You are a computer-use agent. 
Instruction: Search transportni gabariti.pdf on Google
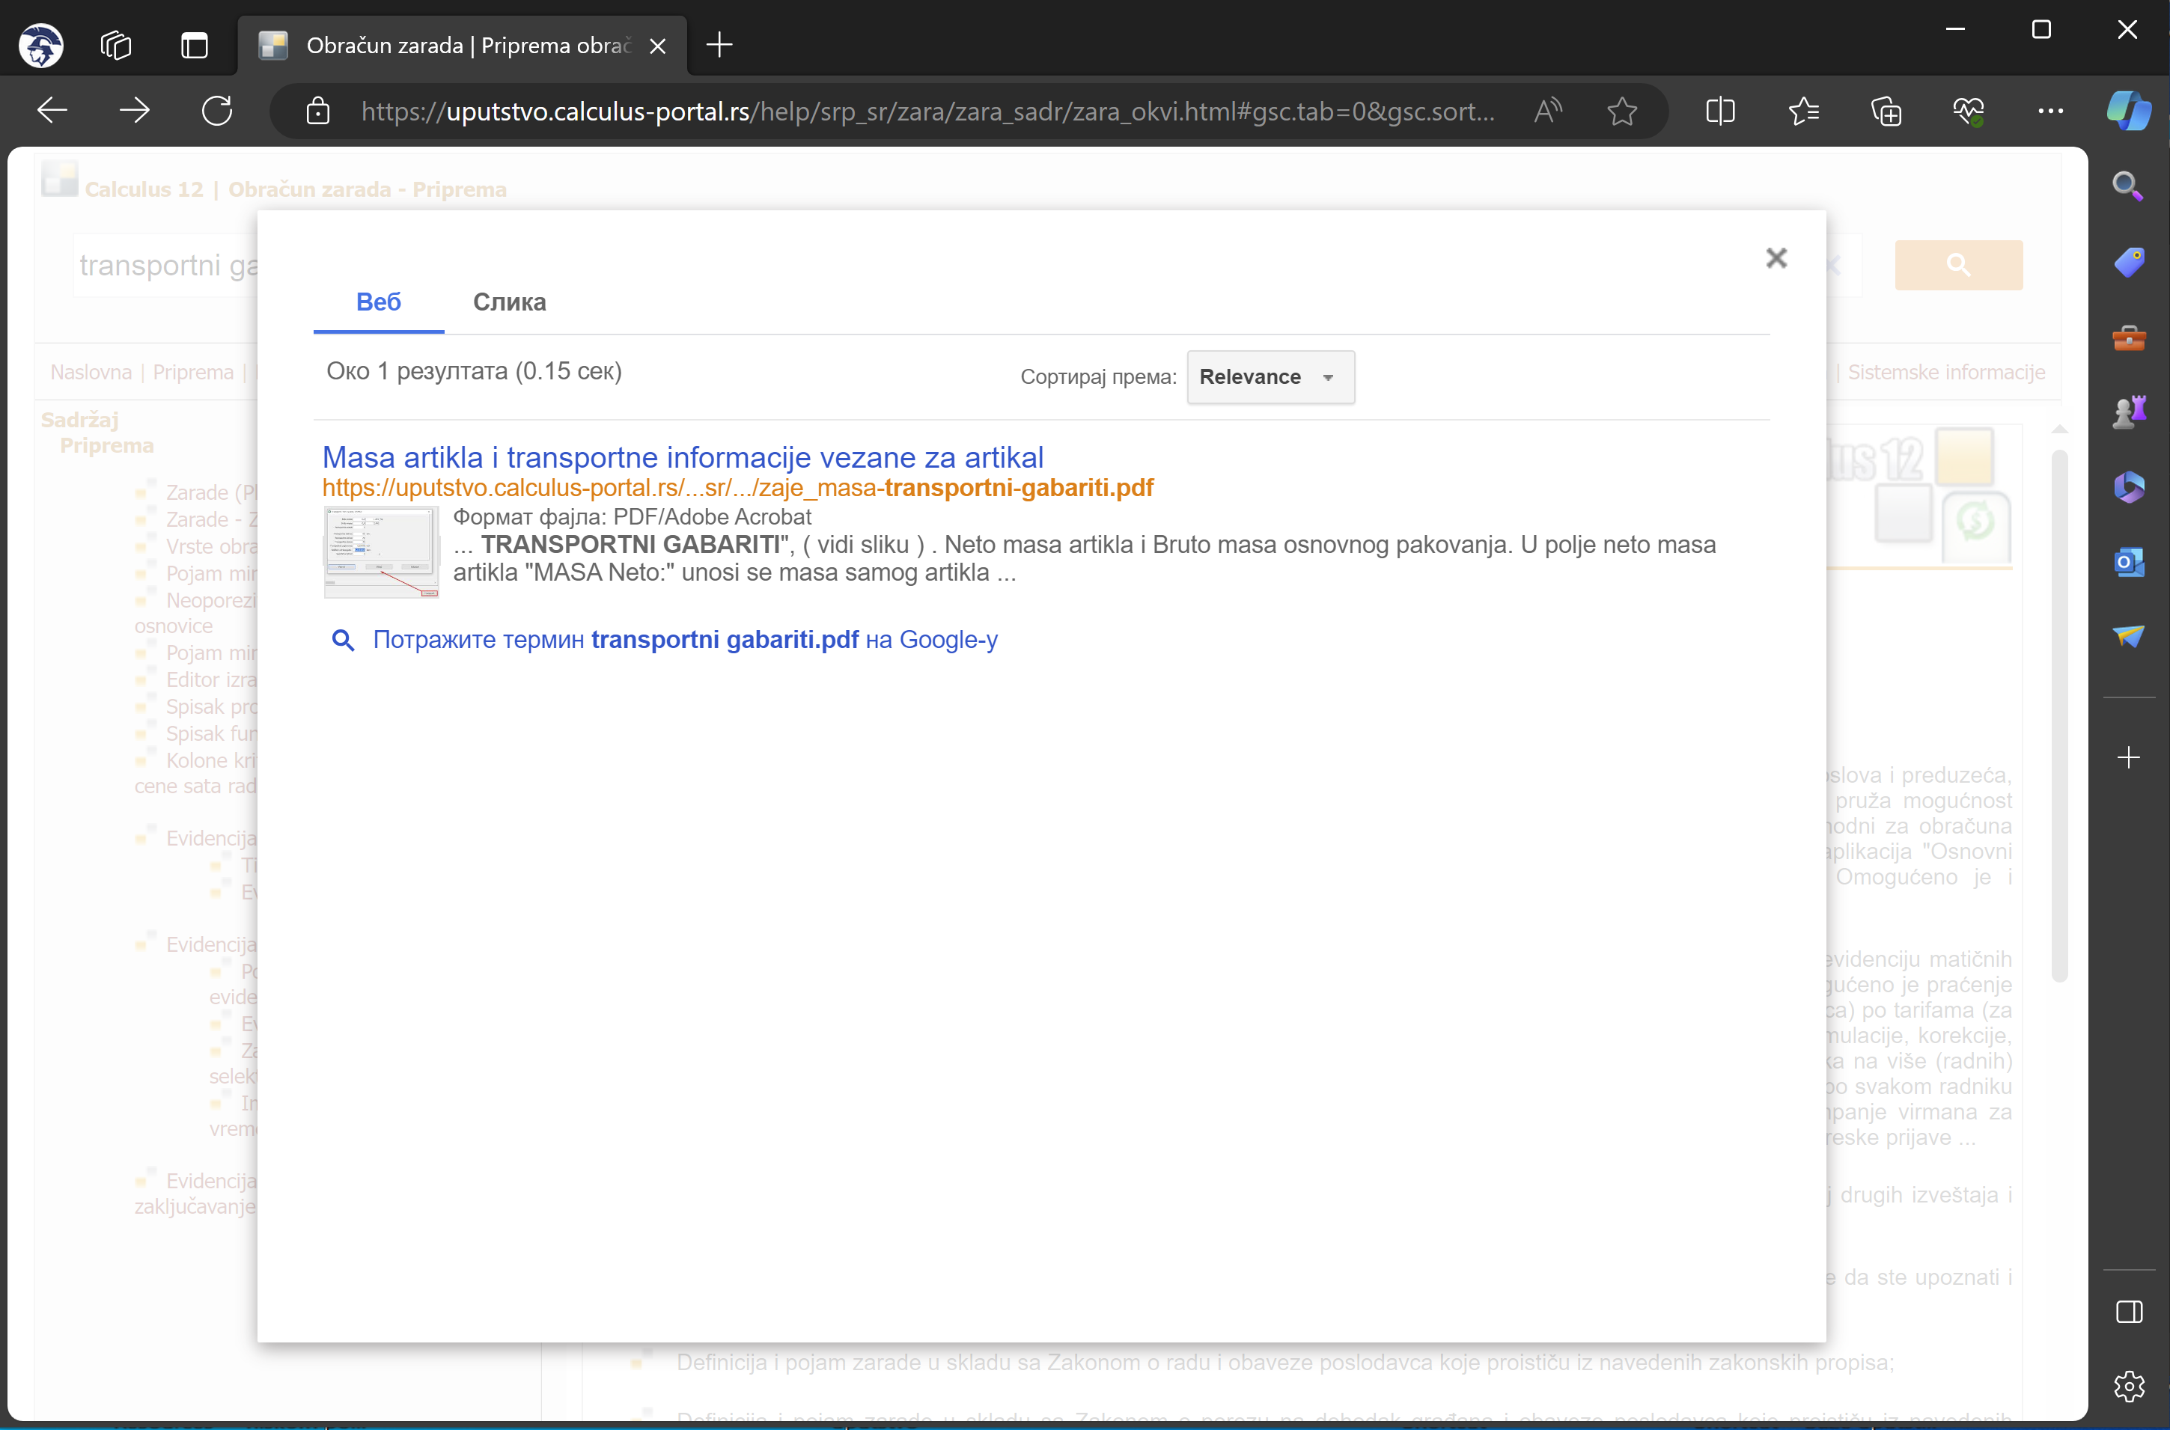coord(684,639)
